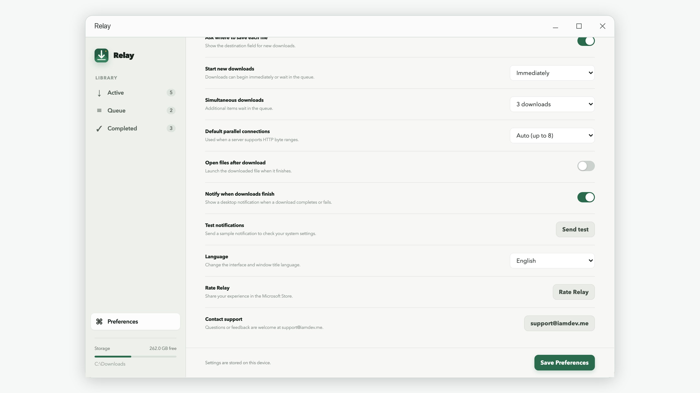Click the support@iamdev.me button
Image resolution: width=700 pixels, height=393 pixels.
pos(559,323)
